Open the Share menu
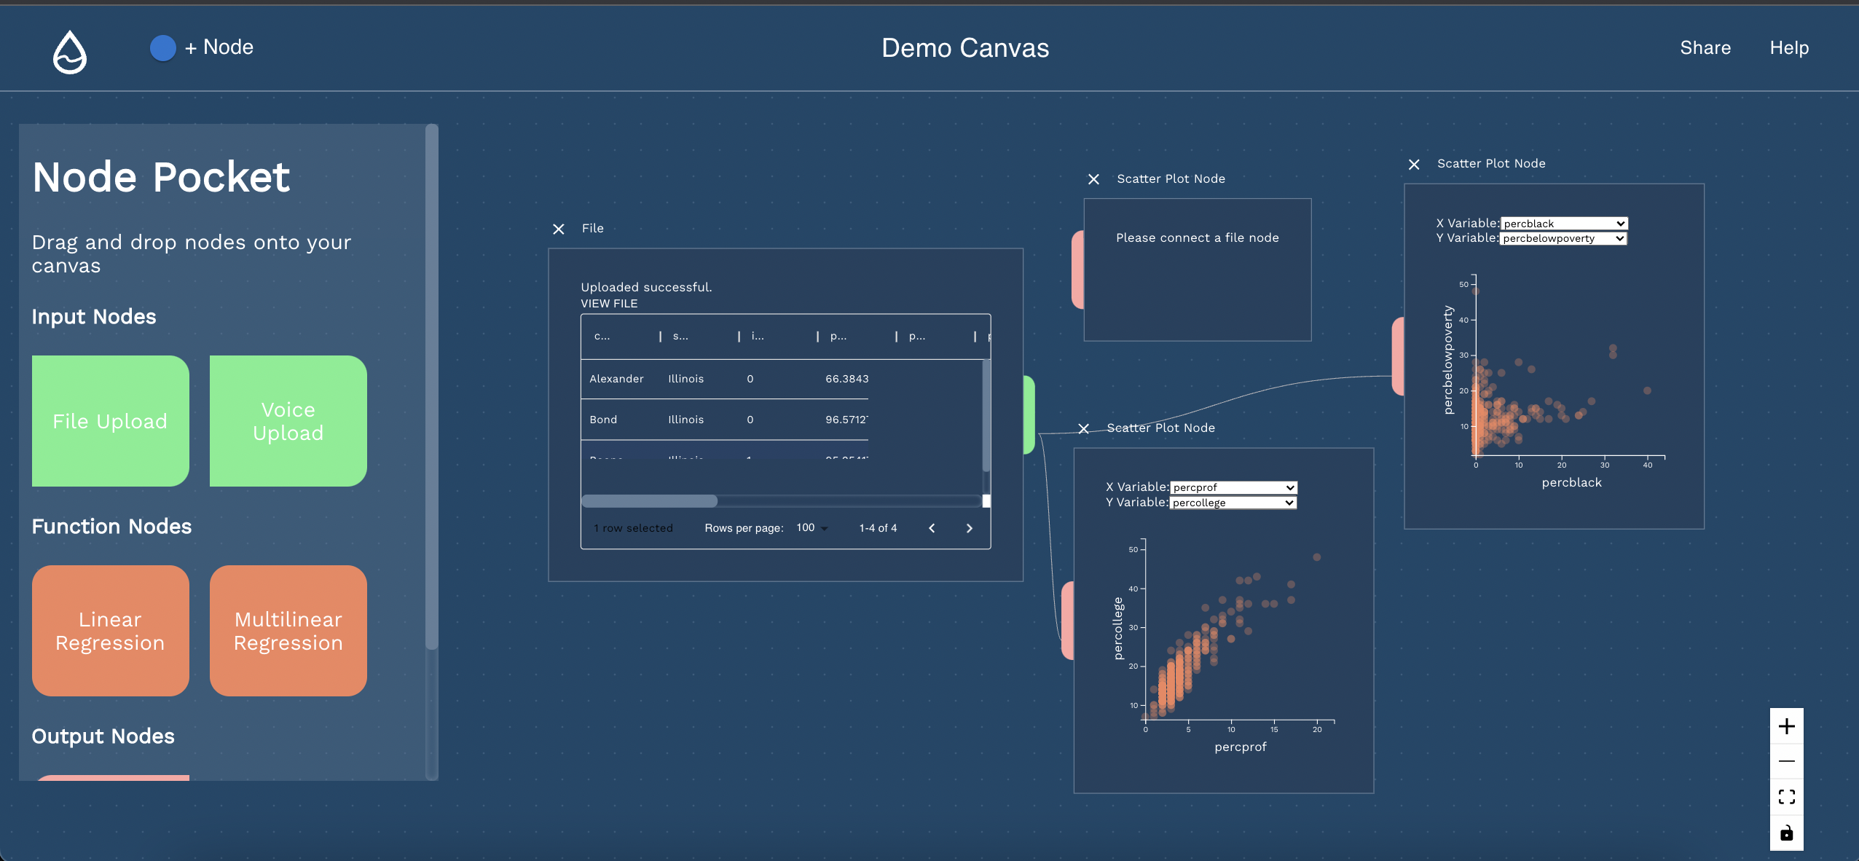This screenshot has height=861, width=1859. 1705,48
